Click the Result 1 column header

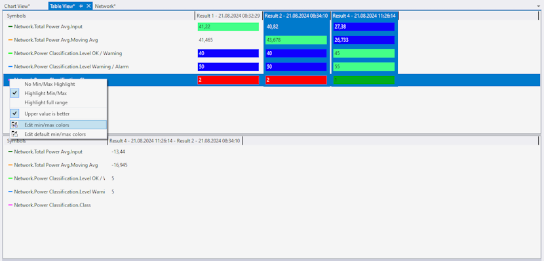click(228, 16)
